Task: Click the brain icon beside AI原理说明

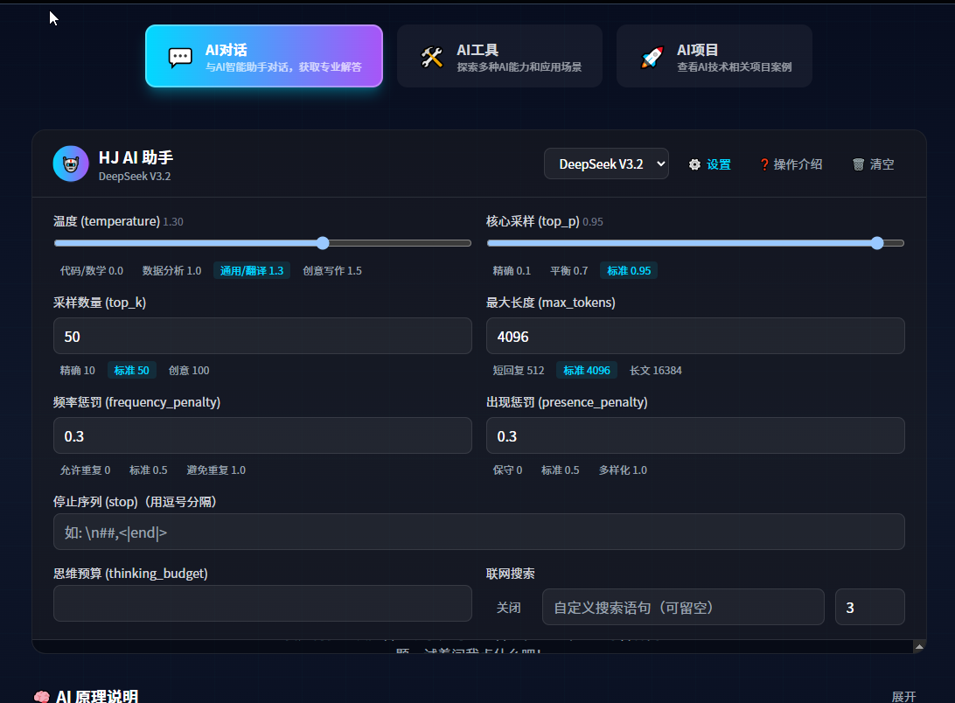Action: (x=41, y=697)
